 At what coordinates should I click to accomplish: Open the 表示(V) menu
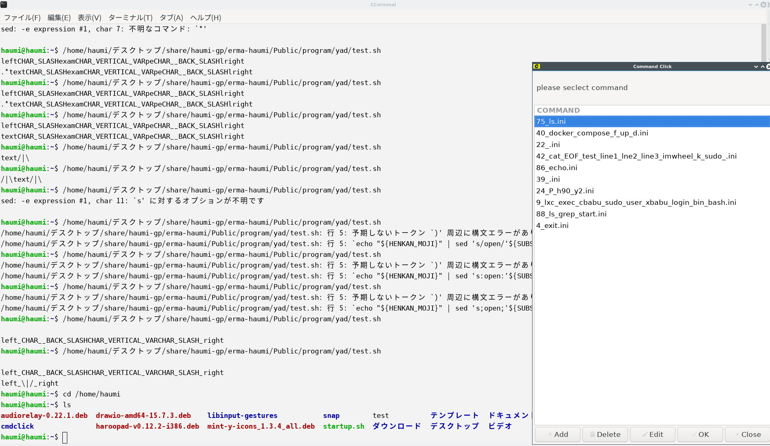click(89, 18)
